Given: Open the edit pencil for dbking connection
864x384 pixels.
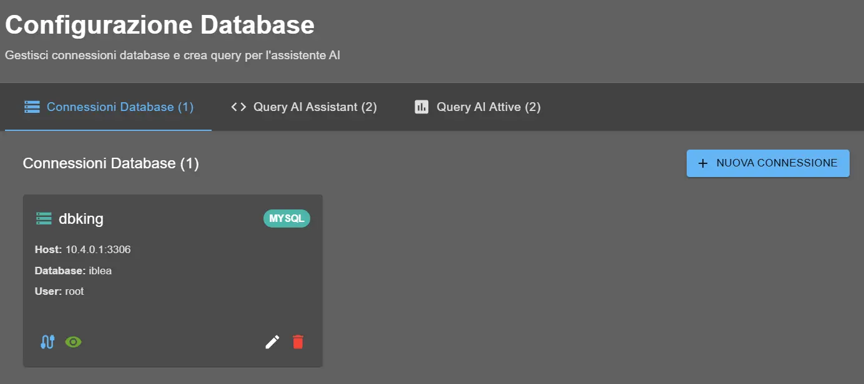Looking at the screenshot, I should point(272,342).
